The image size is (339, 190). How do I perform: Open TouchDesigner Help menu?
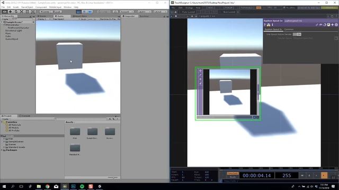click(198, 8)
